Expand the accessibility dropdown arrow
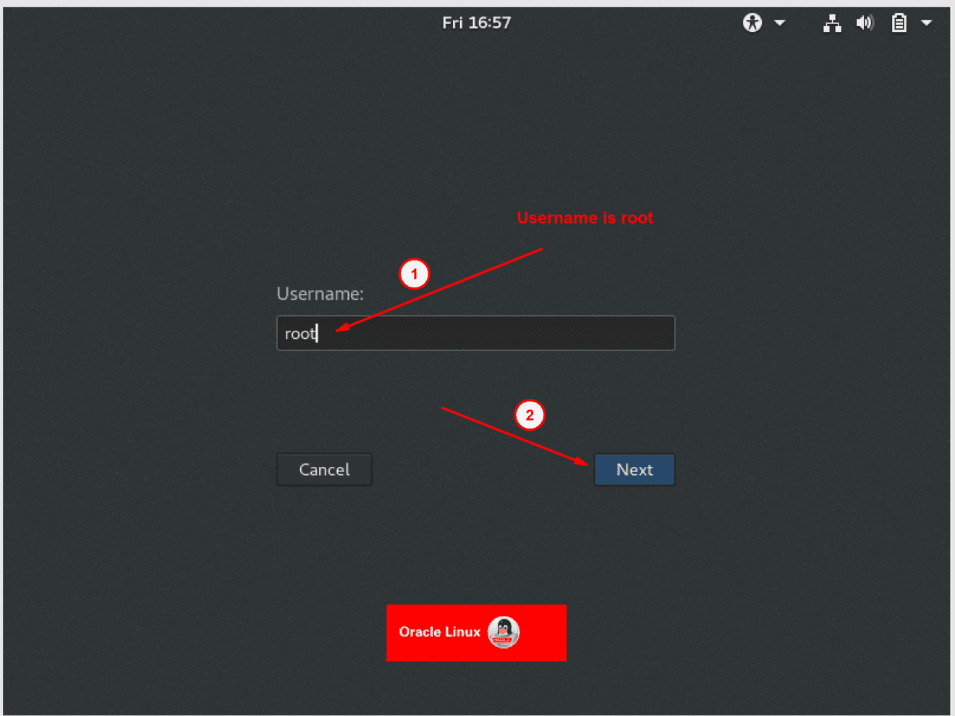 click(x=780, y=22)
